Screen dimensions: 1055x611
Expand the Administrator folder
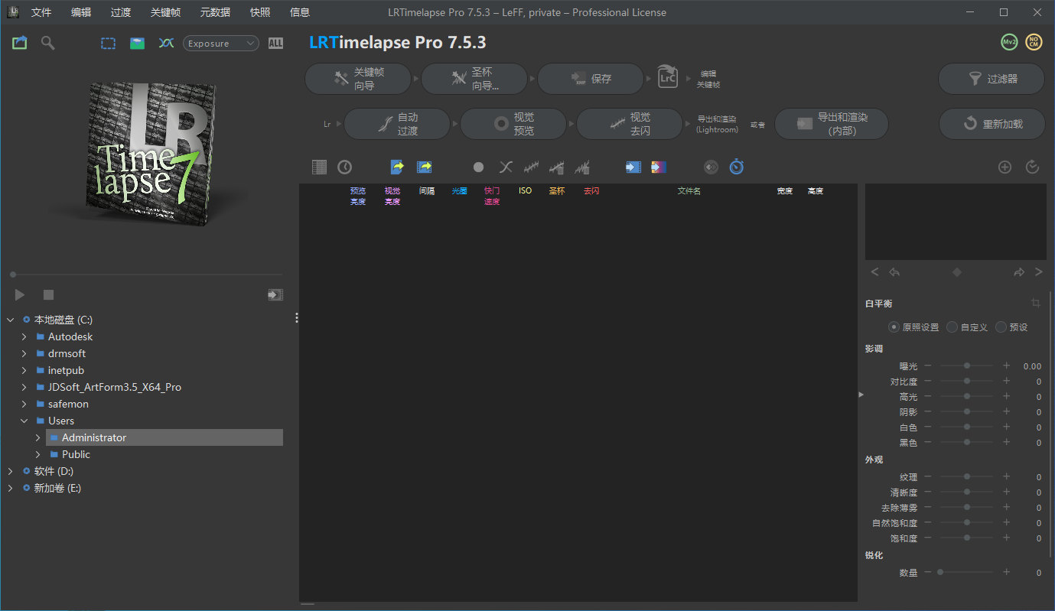click(x=37, y=437)
